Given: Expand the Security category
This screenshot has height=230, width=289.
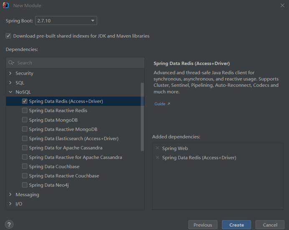Looking at the screenshot, I should [10, 73].
